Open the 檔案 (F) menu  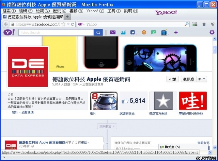(x=9, y=11)
